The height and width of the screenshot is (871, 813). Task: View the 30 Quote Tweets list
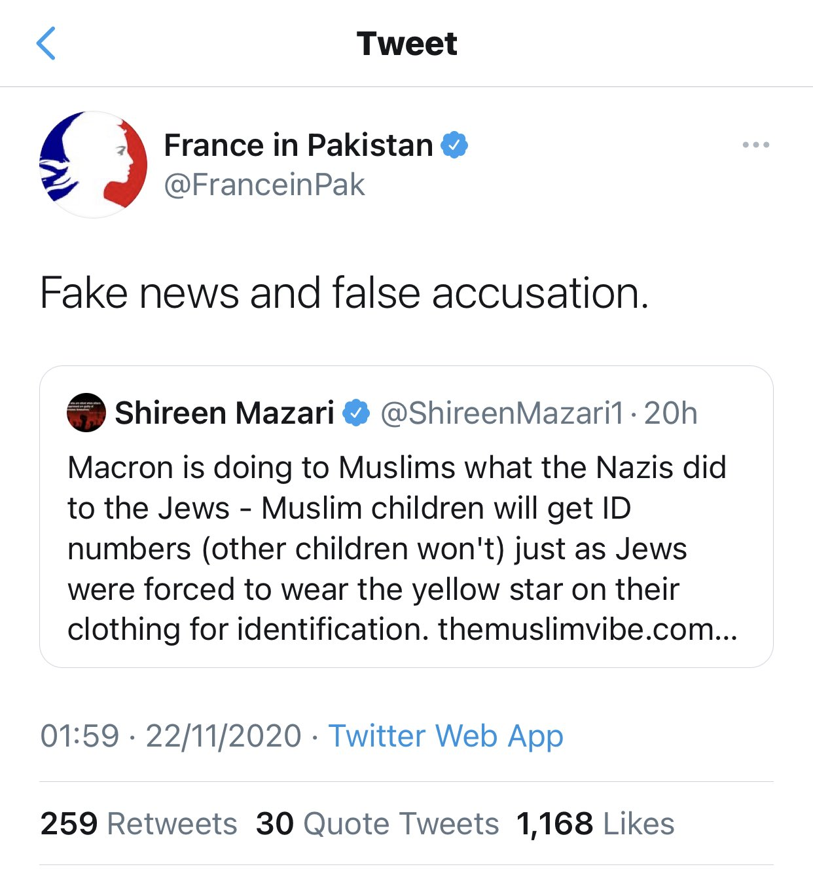(x=377, y=823)
